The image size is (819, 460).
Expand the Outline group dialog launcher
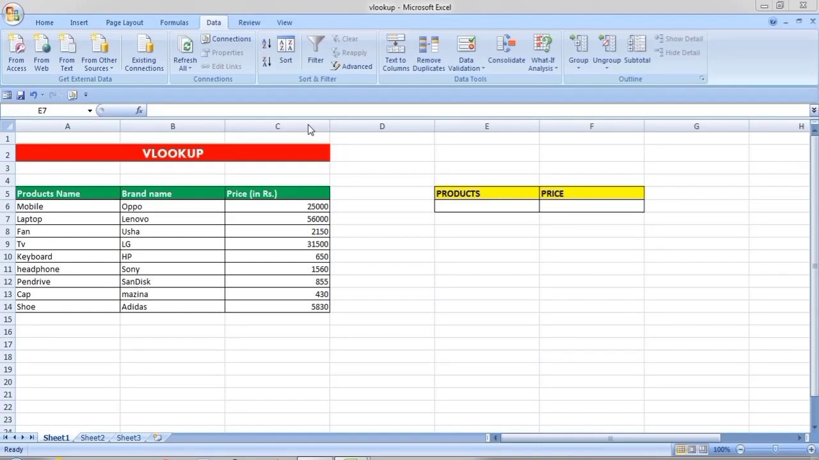coord(702,79)
